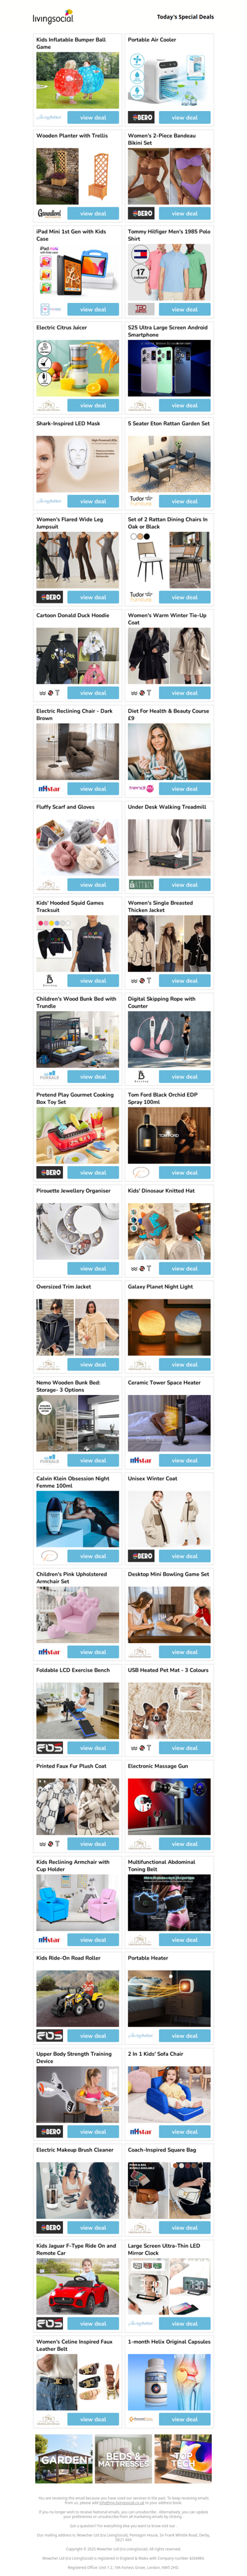Open the Top Tech category banner

tap(183, 2459)
